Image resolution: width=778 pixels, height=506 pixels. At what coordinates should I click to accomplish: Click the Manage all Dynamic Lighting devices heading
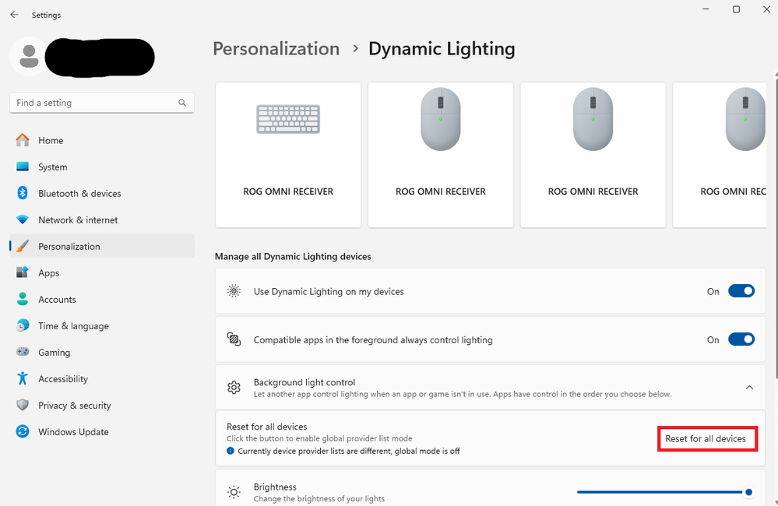coord(293,256)
